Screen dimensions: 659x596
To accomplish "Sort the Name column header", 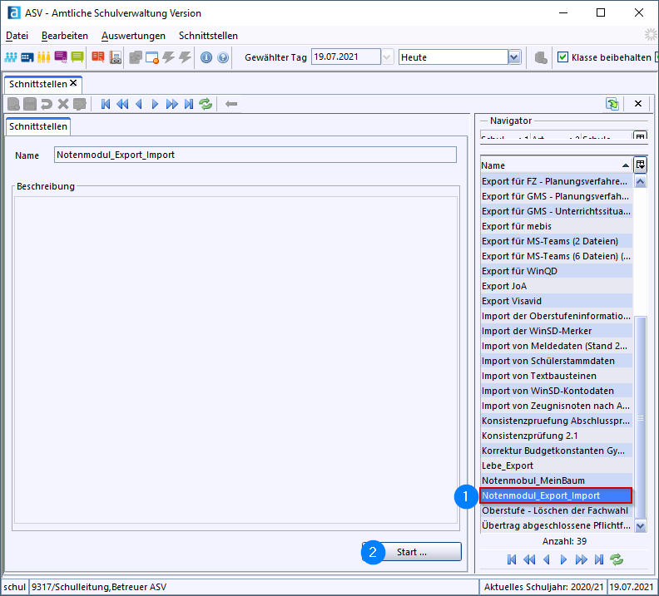I will click(555, 165).
